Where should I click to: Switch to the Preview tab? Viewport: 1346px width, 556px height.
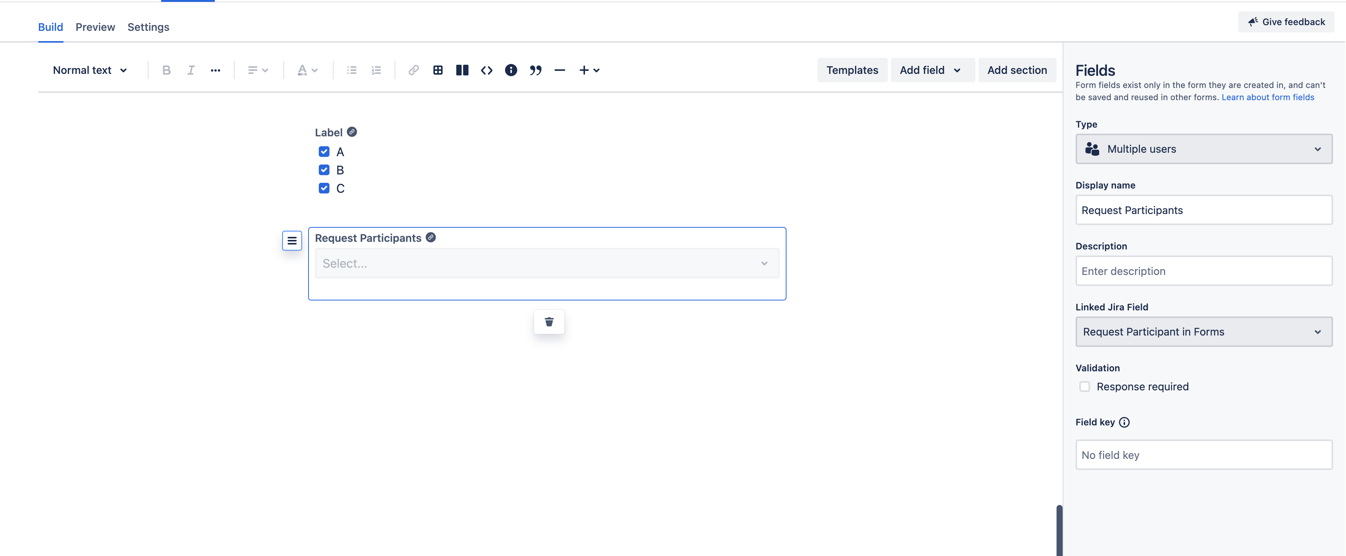point(95,27)
